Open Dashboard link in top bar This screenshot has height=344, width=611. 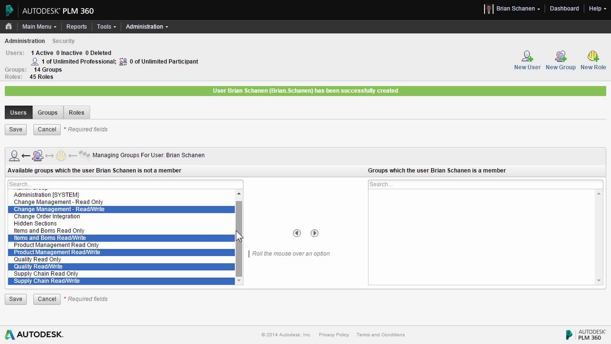[564, 9]
